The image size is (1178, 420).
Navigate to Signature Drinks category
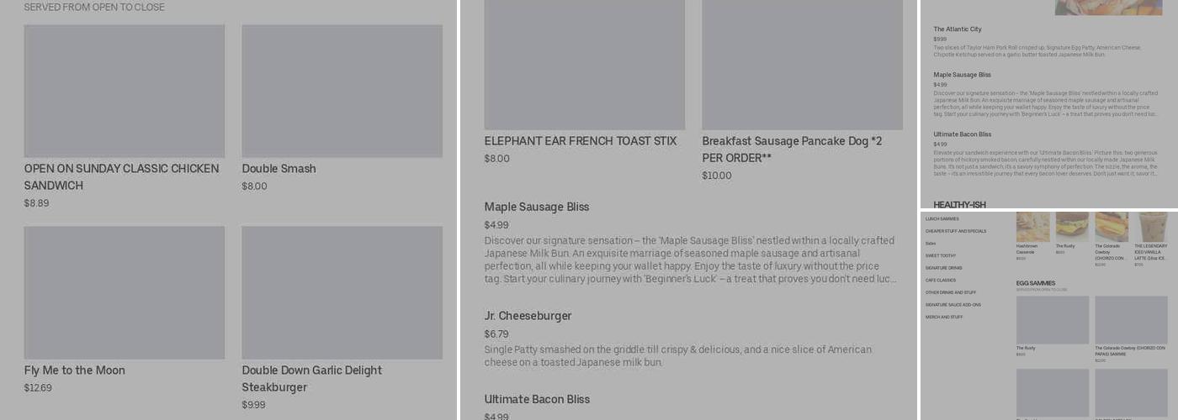click(943, 268)
